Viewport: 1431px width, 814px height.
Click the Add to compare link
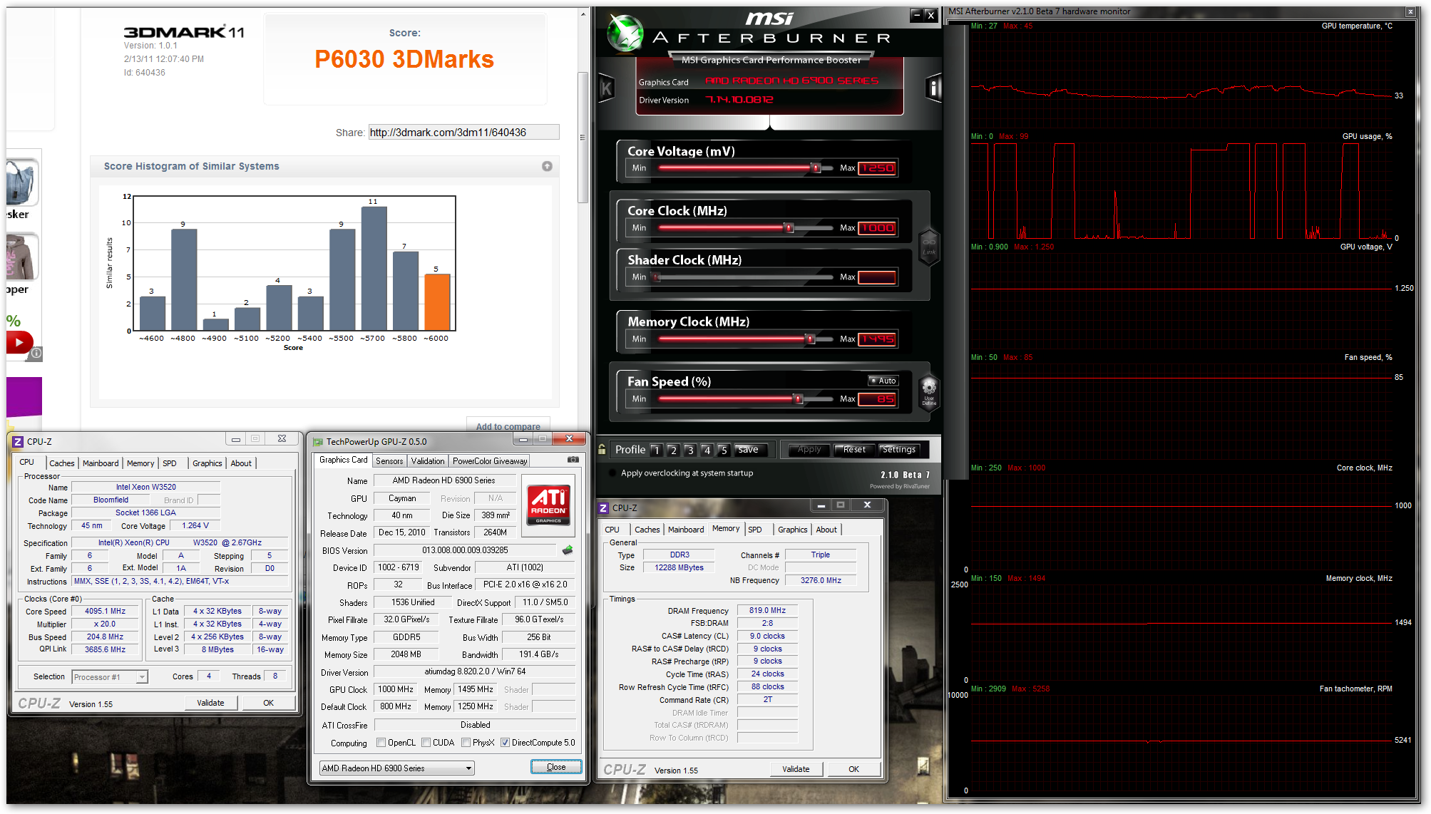pyautogui.click(x=508, y=426)
